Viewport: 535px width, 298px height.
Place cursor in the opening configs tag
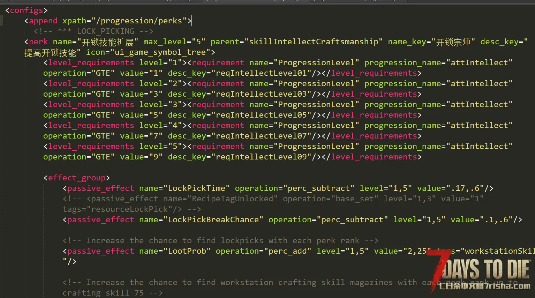(27, 10)
